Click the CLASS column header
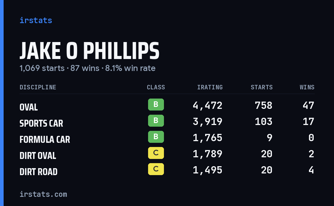 point(156,87)
